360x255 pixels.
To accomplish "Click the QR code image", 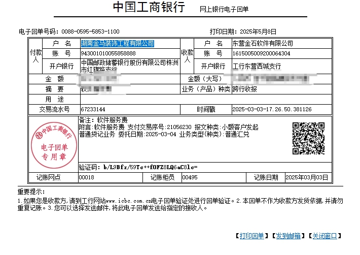I will pos(308,138).
